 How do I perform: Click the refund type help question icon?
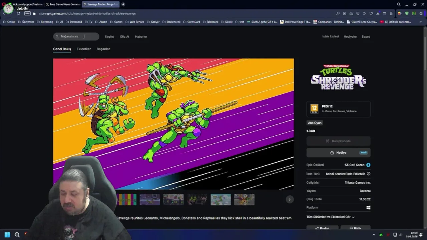click(x=368, y=174)
